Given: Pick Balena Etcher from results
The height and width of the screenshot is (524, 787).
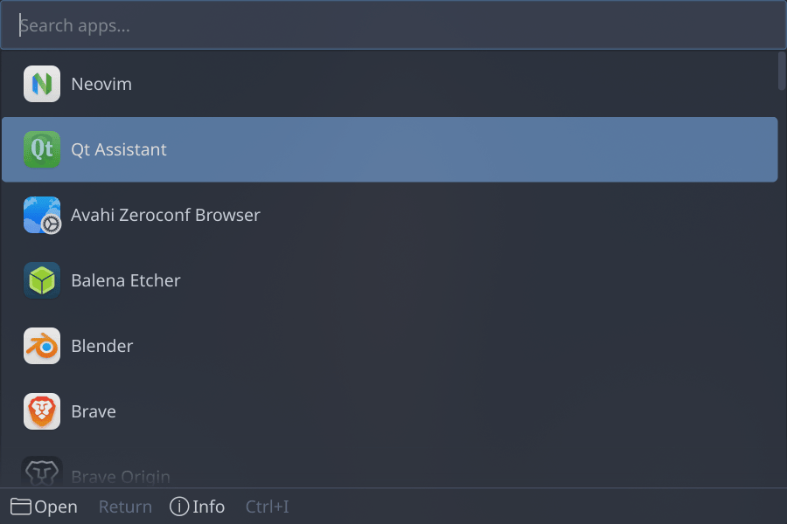Looking at the screenshot, I should click(389, 280).
